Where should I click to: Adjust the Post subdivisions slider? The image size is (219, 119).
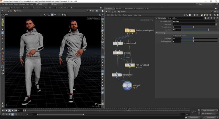[199, 41]
